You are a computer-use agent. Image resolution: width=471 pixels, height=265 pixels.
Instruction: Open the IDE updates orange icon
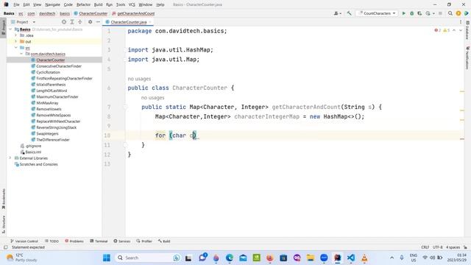pyautogui.click(x=458, y=13)
